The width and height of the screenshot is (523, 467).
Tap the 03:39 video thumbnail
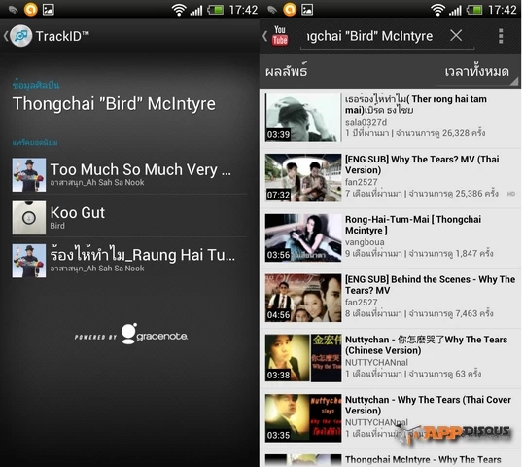[x=303, y=118]
